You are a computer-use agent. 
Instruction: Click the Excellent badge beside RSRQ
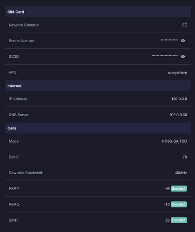point(179,205)
